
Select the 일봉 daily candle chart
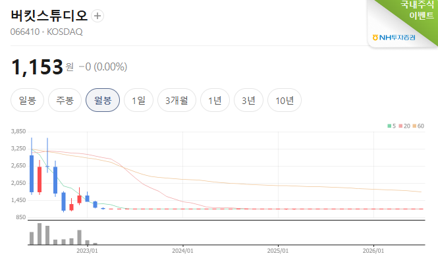pos(27,100)
